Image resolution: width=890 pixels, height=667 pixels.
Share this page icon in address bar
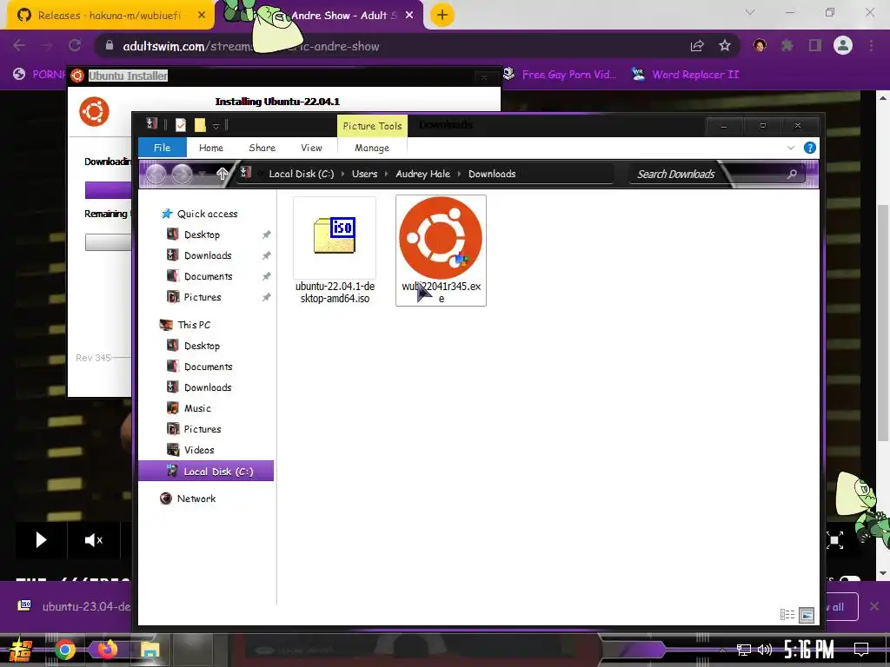(x=697, y=47)
